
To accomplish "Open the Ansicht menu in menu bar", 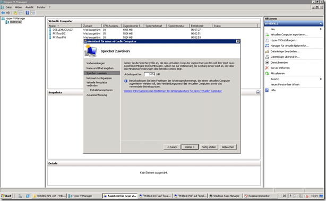I will (29, 7).
